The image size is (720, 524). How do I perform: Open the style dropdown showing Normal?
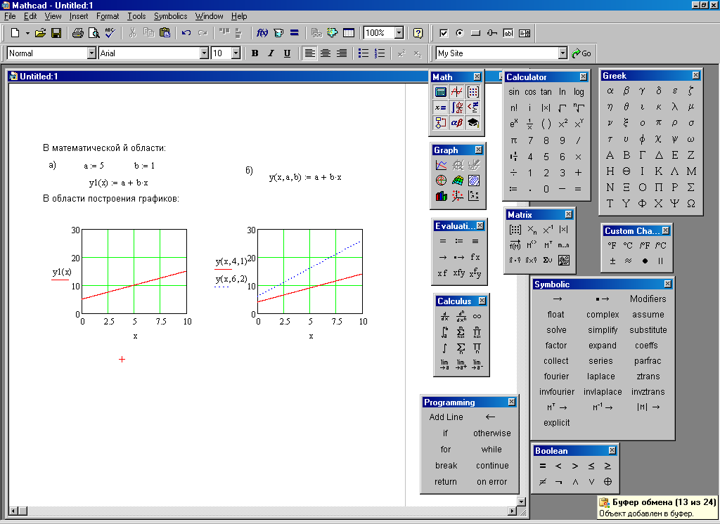pyautogui.click(x=91, y=53)
